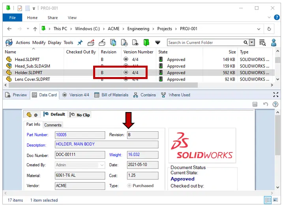Select the Head.SLDPRT file row
This screenshot has height=206, width=283.
click(139, 59)
